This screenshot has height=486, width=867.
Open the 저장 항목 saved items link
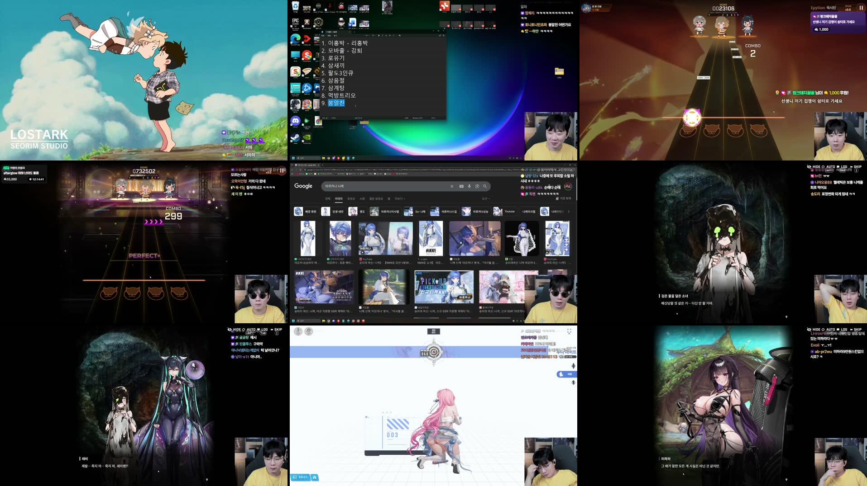coord(563,198)
